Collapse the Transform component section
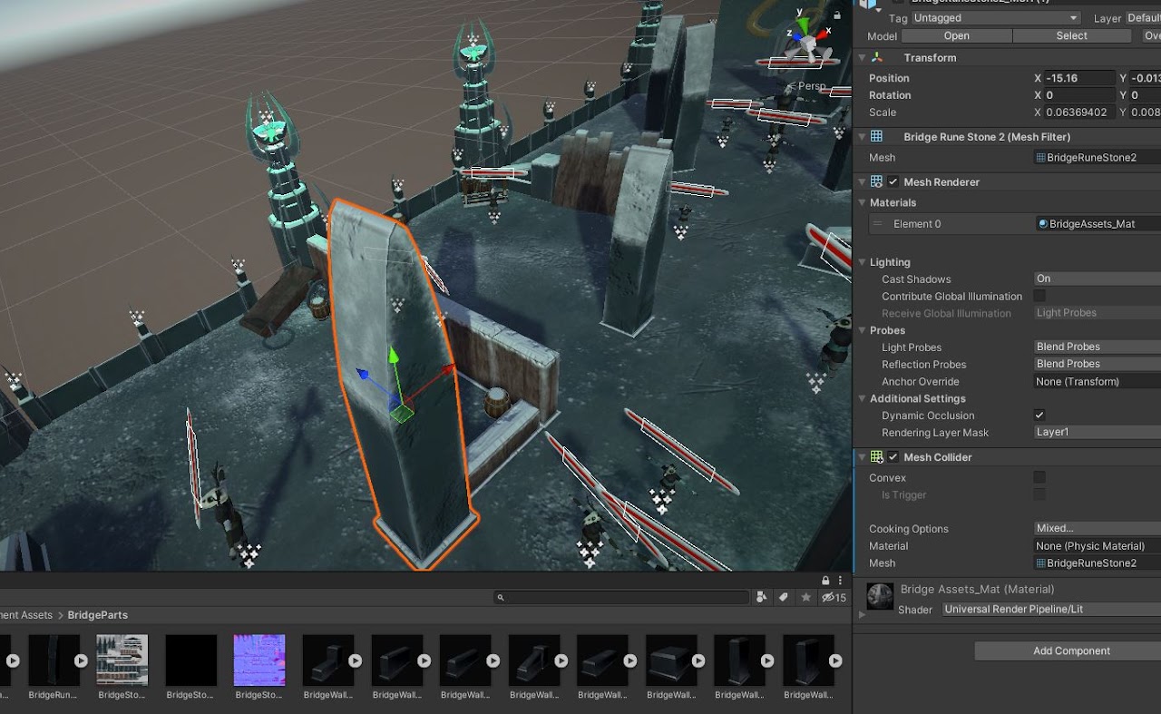1161x714 pixels. click(x=862, y=57)
